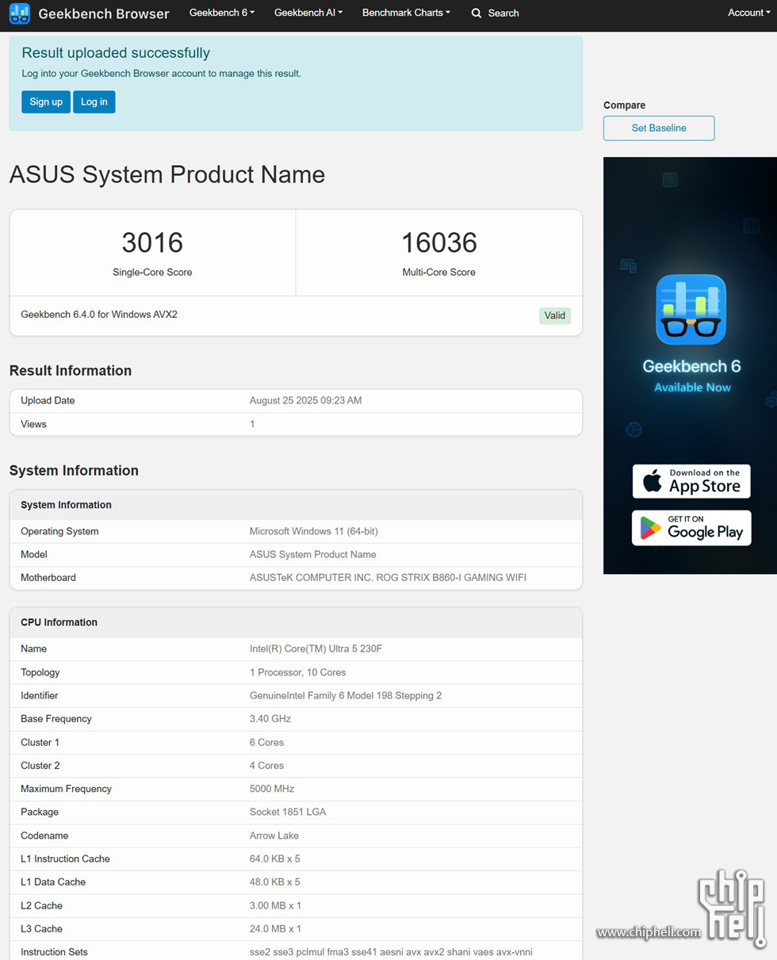Click the Set Baseline button
777x960 pixels.
click(659, 128)
